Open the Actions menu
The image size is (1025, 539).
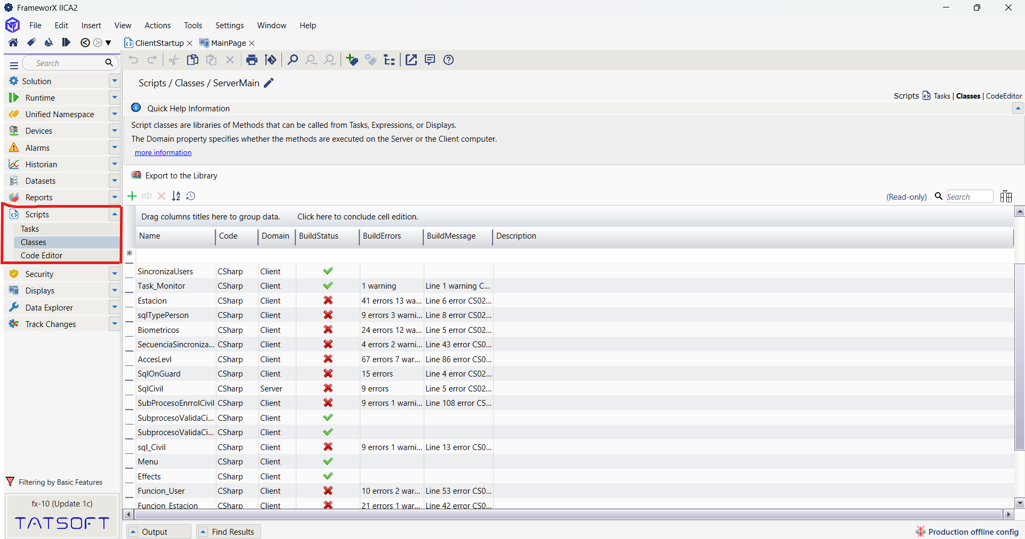coord(157,25)
